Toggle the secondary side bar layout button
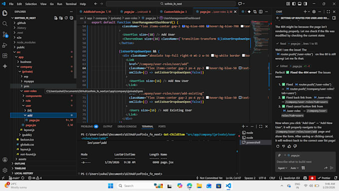The height and width of the screenshot is (191, 339). [x=305, y=3]
